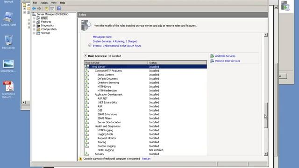
Task: Click the icon beside HTTP Logging
Action: (87, 130)
